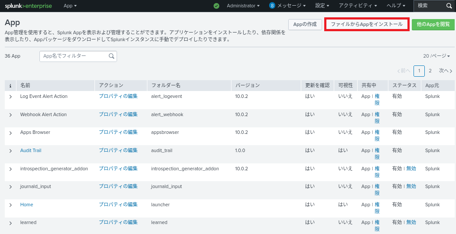Click in the App名でフィルター input field
This screenshot has width=456, height=234.
pyautogui.click(x=74, y=56)
